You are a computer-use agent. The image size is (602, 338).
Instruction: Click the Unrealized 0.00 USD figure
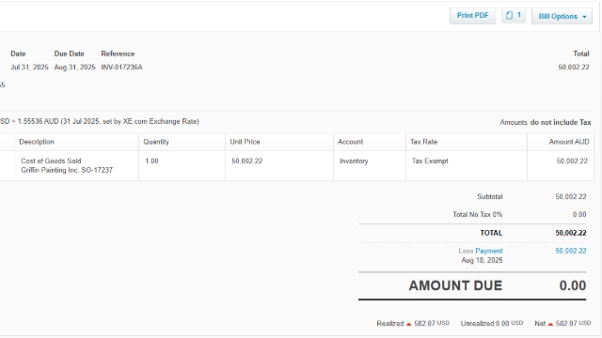pyautogui.click(x=492, y=323)
